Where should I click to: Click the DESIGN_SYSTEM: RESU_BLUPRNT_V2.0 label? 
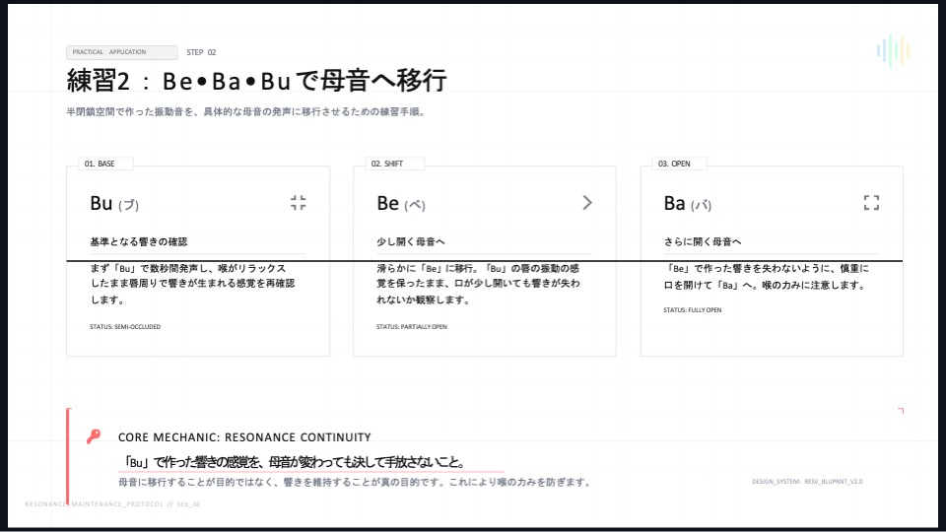coord(807,482)
